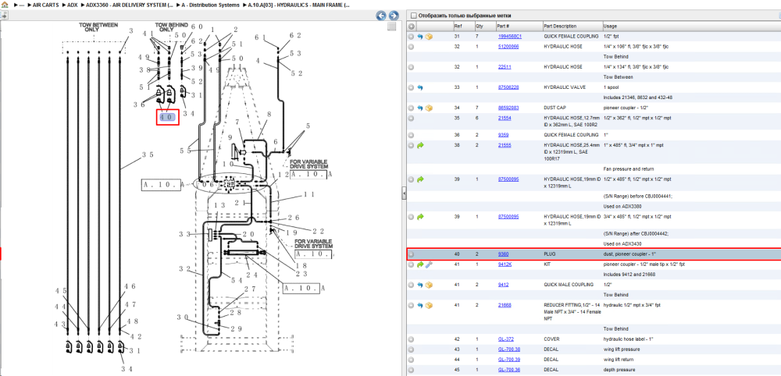Go to home via house icon
The height and width of the screenshot is (376, 781).
click(5, 4)
